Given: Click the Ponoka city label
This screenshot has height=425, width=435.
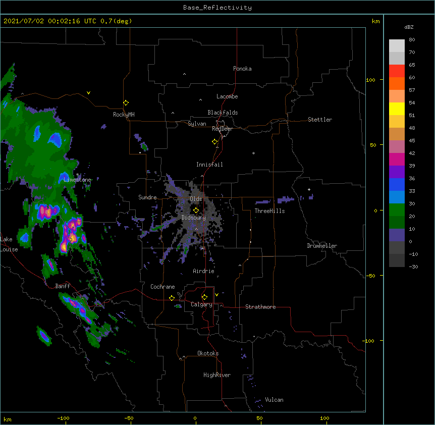Looking at the screenshot, I should tap(242, 69).
